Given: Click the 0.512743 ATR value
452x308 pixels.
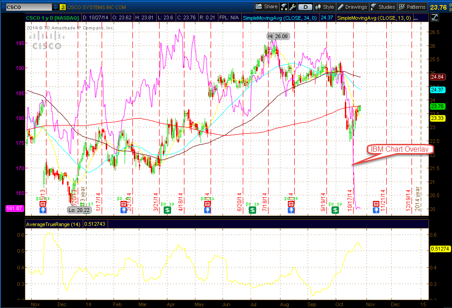Looking at the screenshot, I should pyautogui.click(x=95, y=224).
